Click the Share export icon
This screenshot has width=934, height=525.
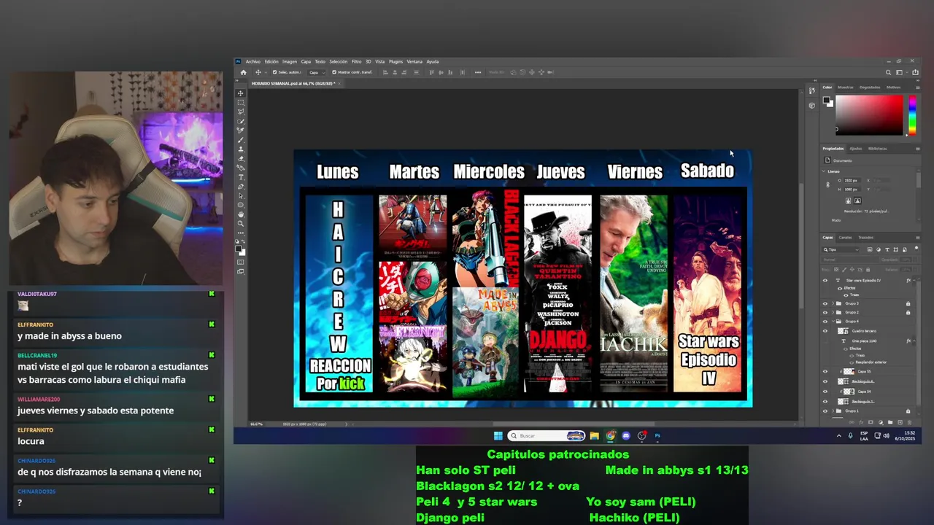coord(916,72)
